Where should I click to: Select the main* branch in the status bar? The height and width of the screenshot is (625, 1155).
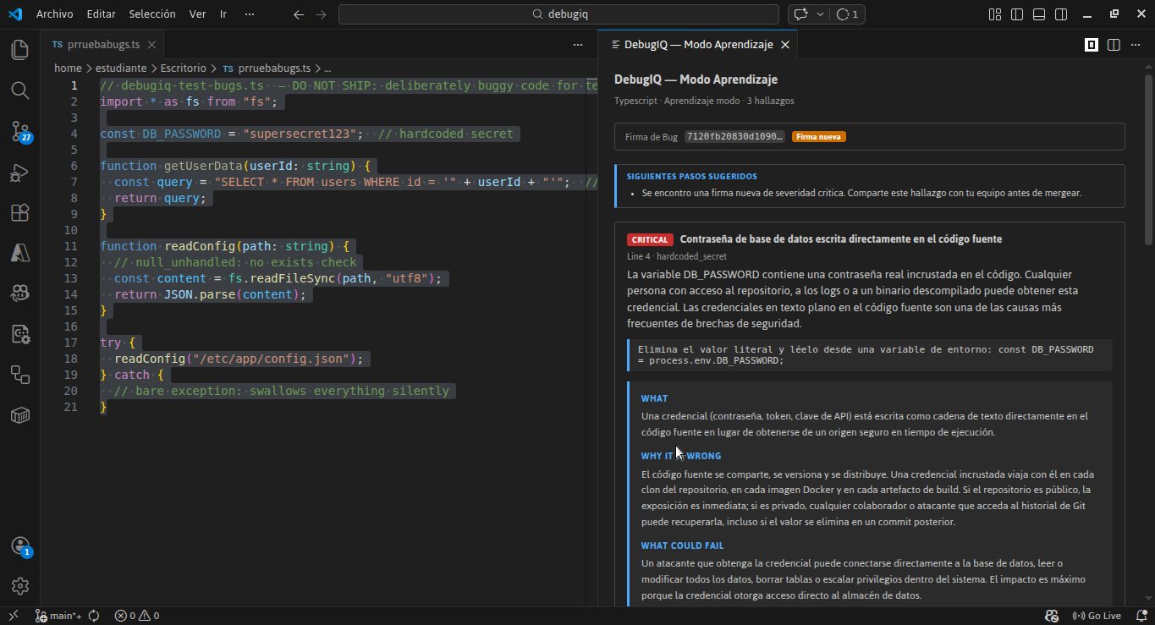tap(58, 615)
